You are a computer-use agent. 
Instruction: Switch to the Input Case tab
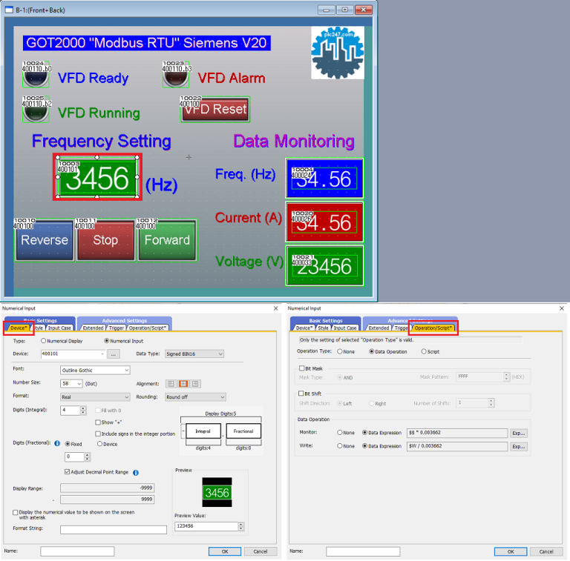59,328
